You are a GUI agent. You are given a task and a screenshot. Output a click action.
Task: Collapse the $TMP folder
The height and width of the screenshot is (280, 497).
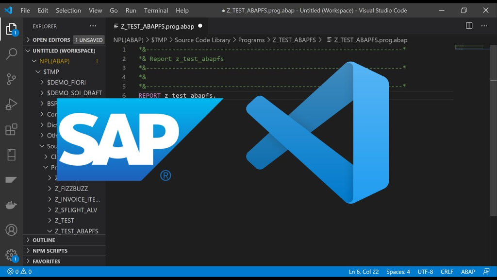click(64, 72)
